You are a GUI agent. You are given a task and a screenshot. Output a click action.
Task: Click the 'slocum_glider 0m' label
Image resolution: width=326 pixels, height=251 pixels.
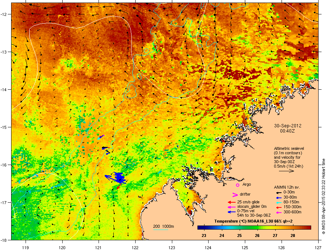pos(252,207)
